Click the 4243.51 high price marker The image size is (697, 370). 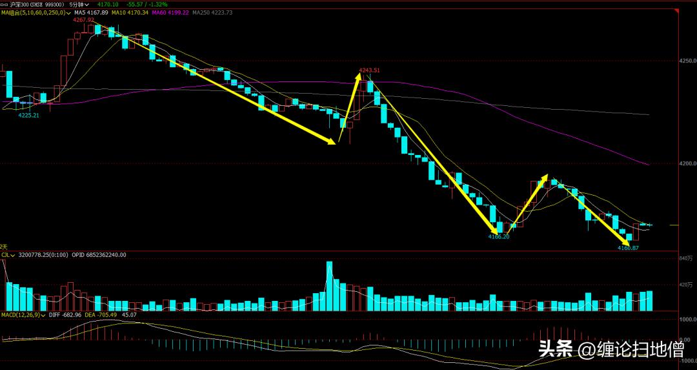pyautogui.click(x=369, y=70)
